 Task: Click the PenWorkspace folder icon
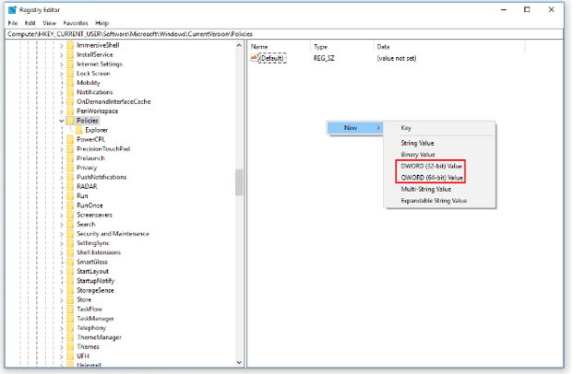click(x=70, y=111)
